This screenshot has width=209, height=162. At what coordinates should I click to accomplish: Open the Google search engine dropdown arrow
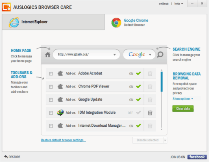point(150,55)
